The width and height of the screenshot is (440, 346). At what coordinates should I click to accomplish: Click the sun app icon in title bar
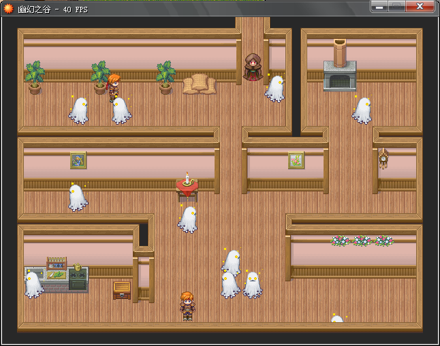point(8,9)
